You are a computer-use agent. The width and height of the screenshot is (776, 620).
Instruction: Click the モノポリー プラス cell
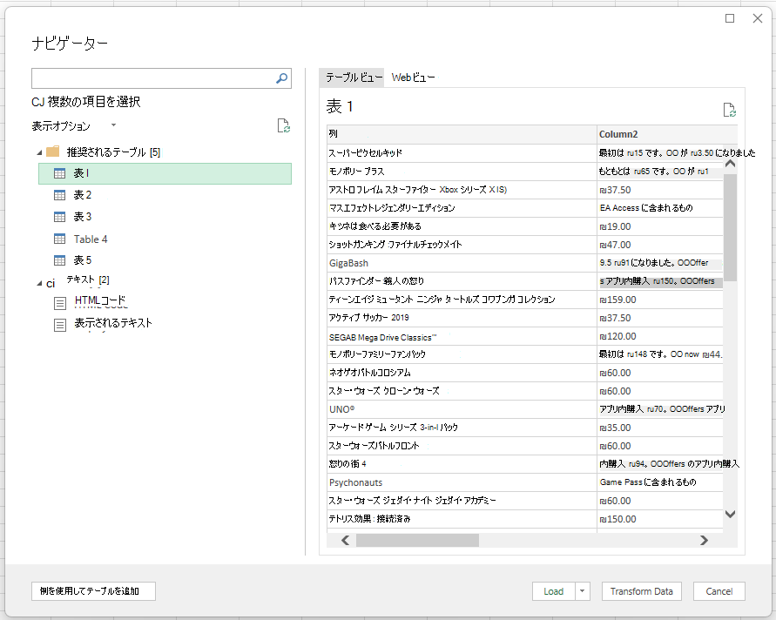click(x=462, y=172)
